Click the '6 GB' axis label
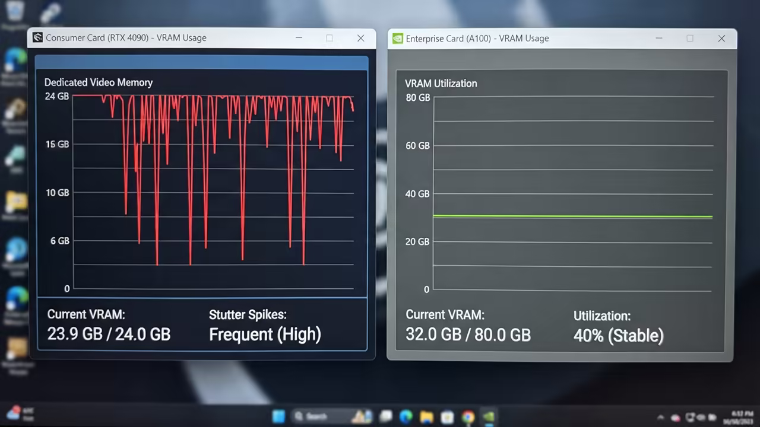This screenshot has height=427, width=760. (59, 241)
